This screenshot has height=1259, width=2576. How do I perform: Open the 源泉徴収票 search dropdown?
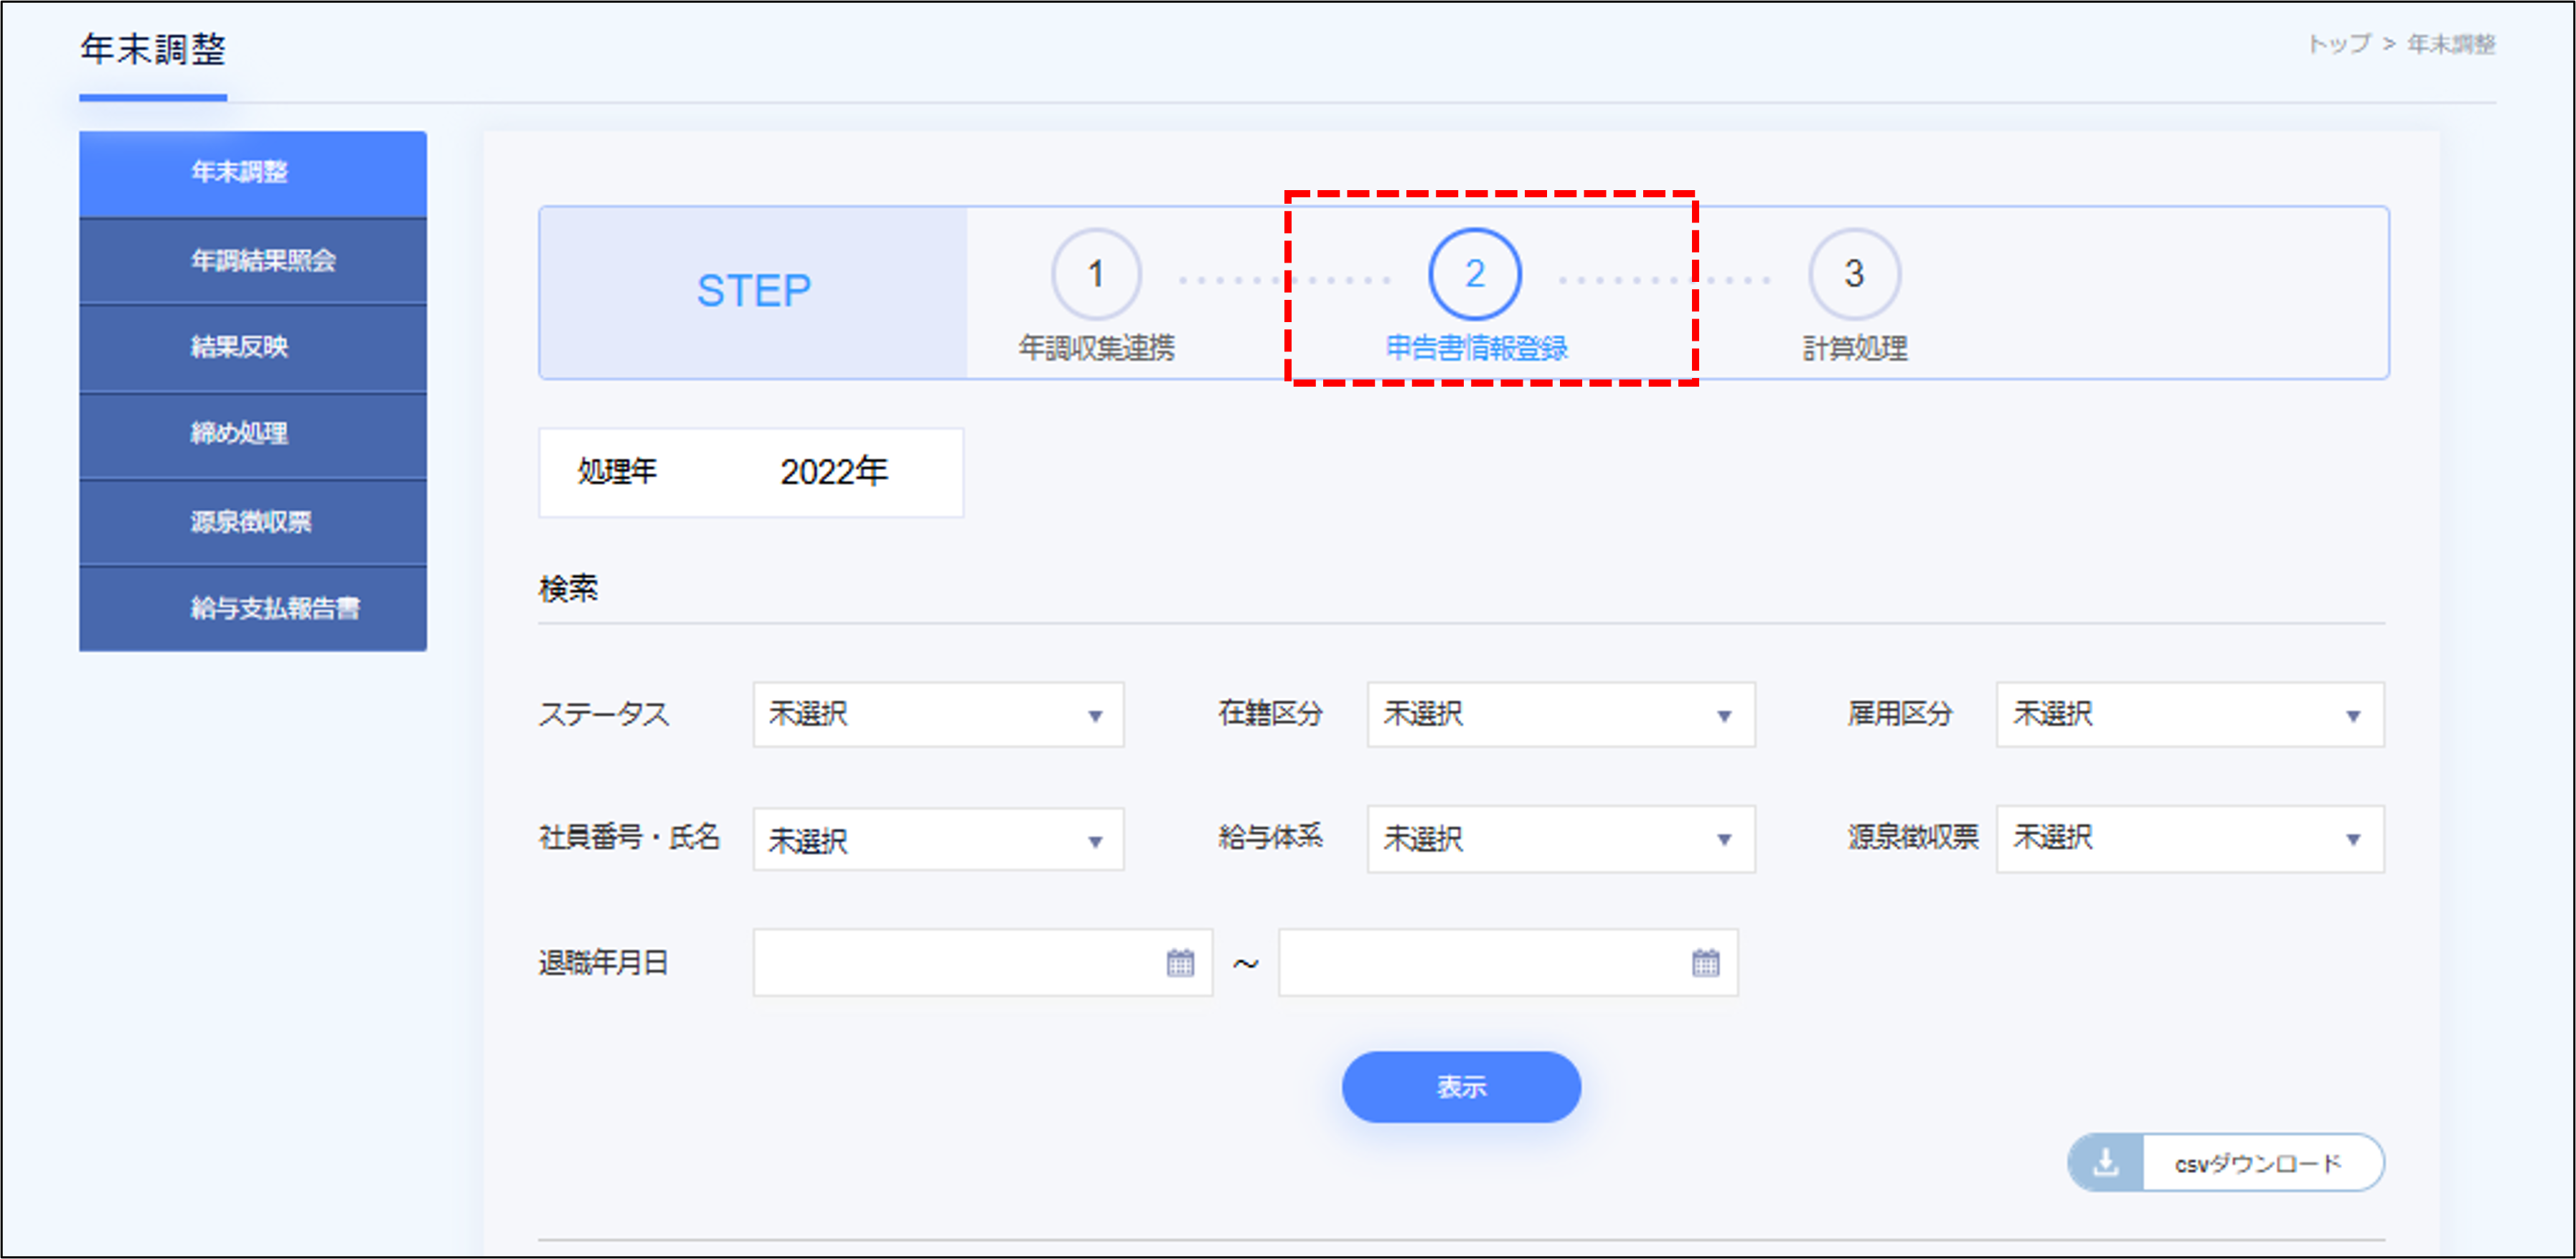(x=2189, y=839)
